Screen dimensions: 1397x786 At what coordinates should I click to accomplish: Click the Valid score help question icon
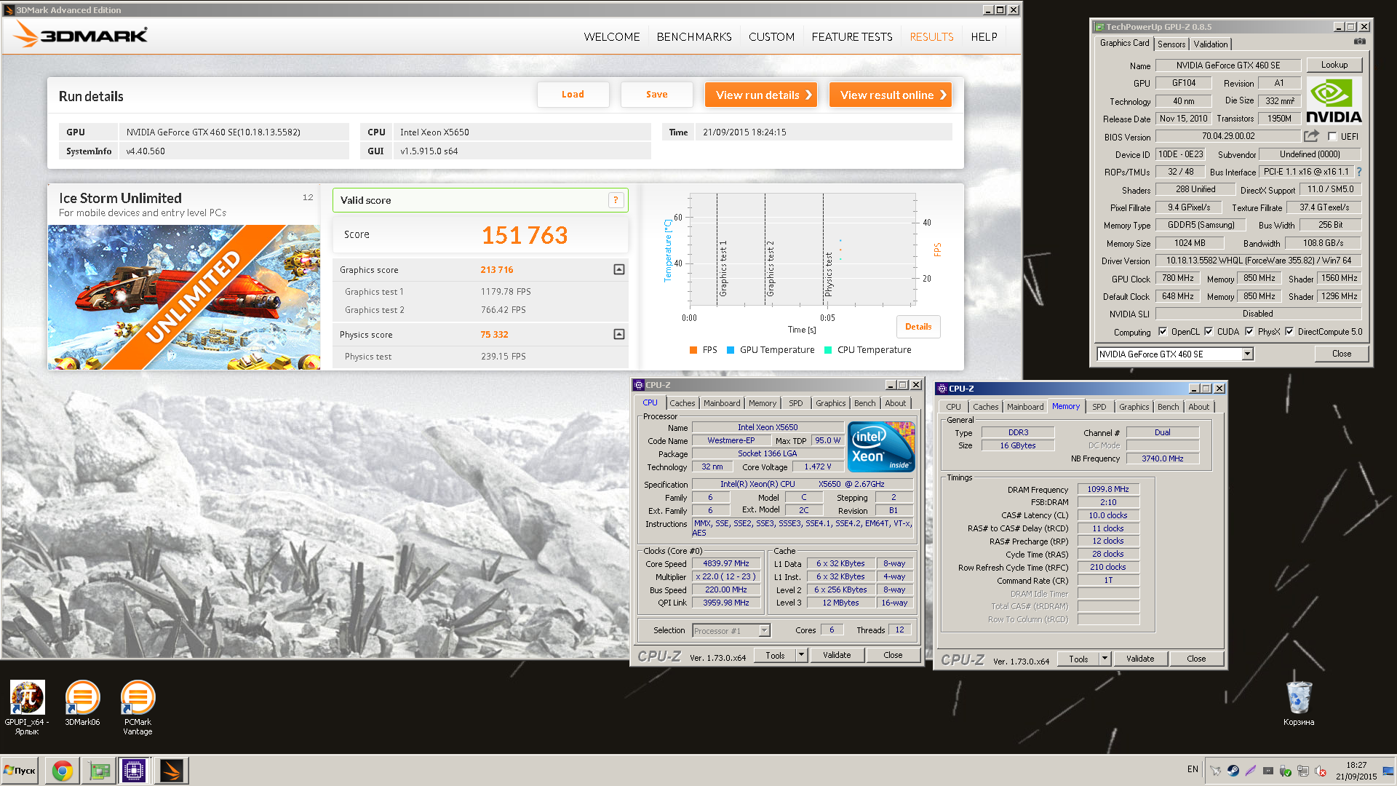pos(616,200)
